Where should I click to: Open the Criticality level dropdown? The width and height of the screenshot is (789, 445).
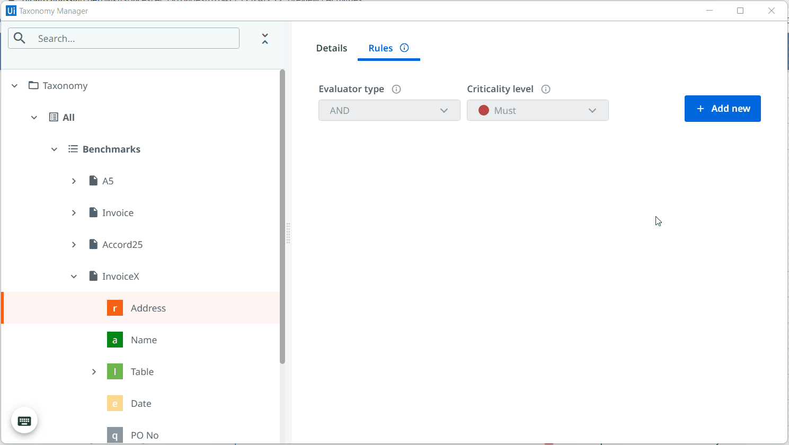(x=537, y=110)
